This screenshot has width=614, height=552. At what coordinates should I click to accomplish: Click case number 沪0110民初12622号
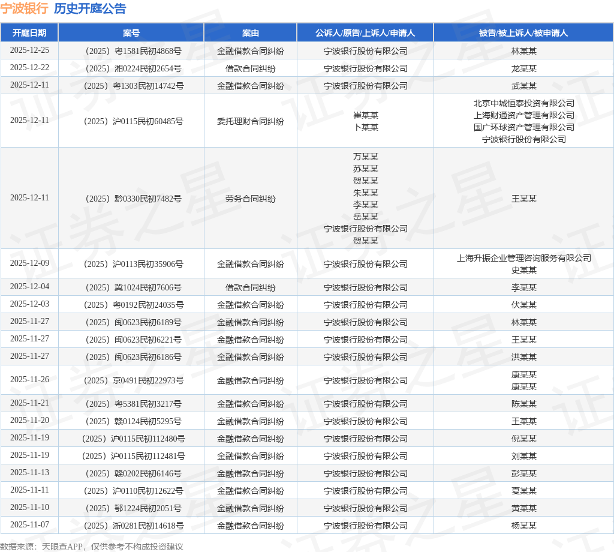[x=134, y=491]
